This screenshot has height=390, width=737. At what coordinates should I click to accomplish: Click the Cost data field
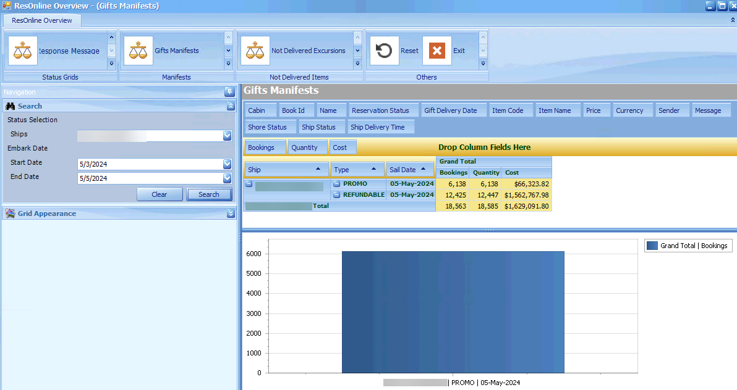click(x=343, y=147)
